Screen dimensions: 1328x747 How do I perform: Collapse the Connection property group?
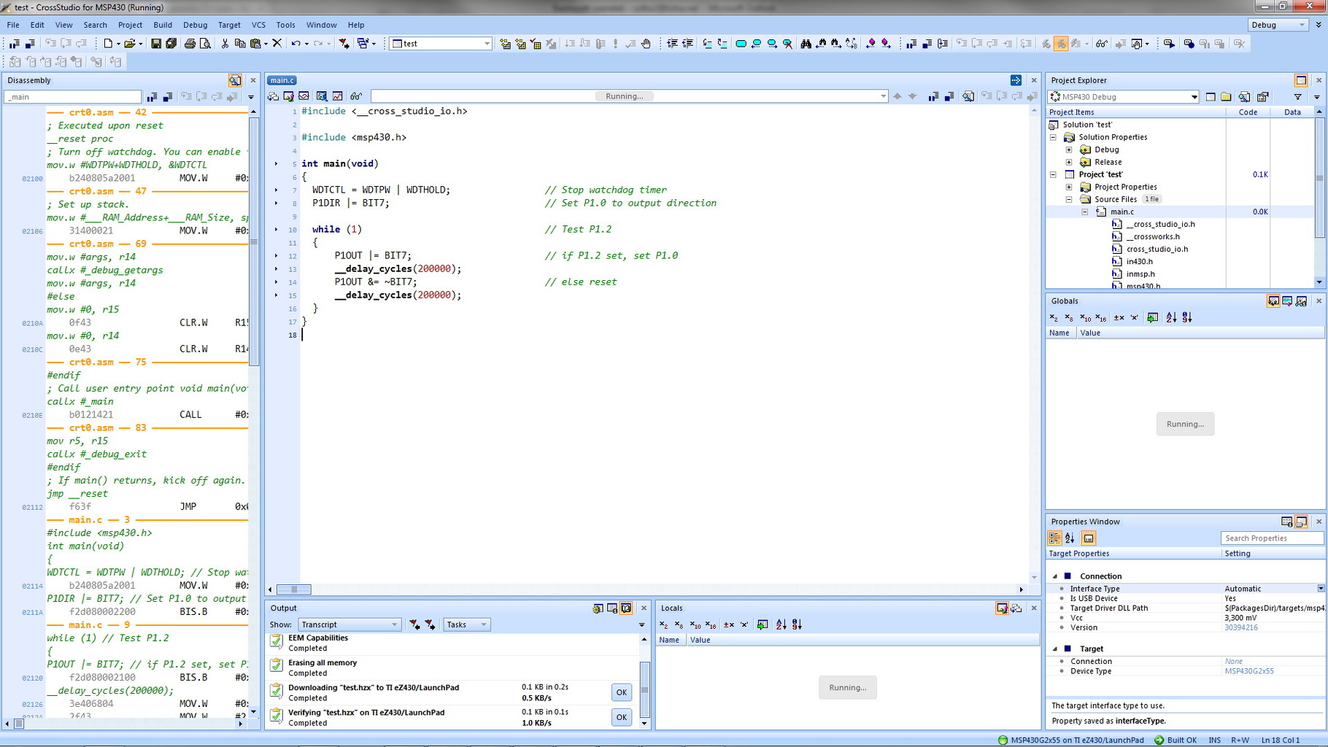tap(1055, 576)
